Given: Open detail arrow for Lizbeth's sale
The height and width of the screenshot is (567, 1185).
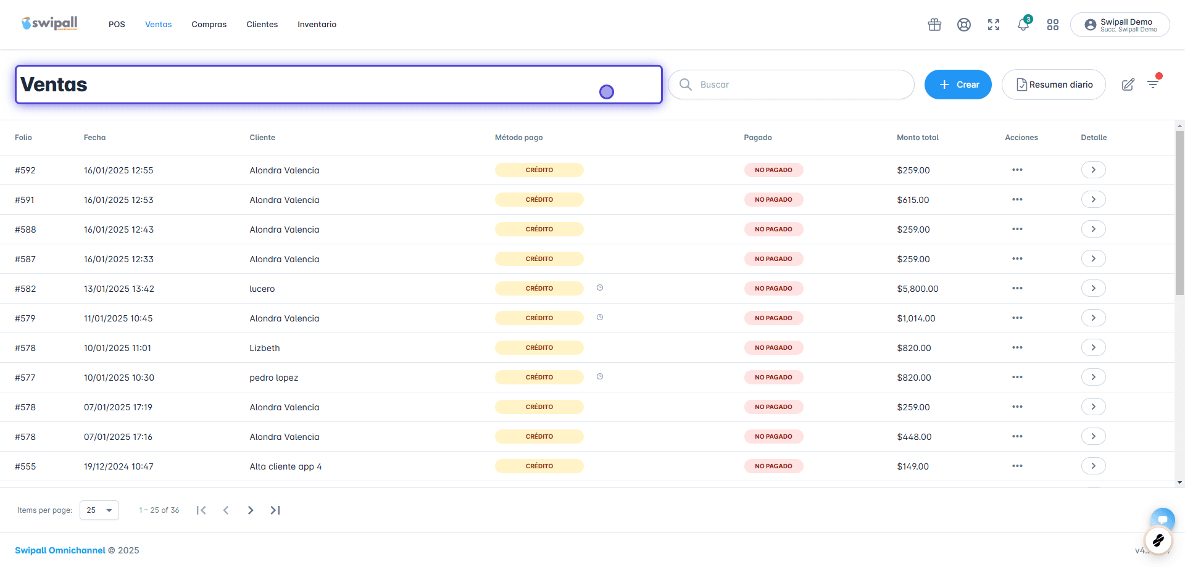Looking at the screenshot, I should point(1093,347).
